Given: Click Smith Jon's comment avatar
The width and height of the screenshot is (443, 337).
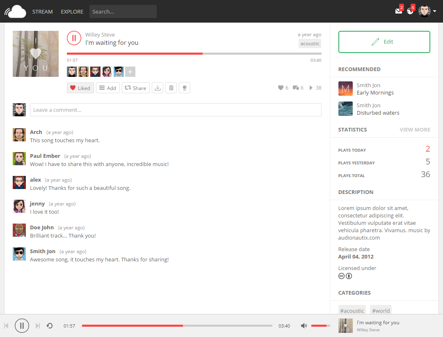Looking at the screenshot, I should click(19, 254).
